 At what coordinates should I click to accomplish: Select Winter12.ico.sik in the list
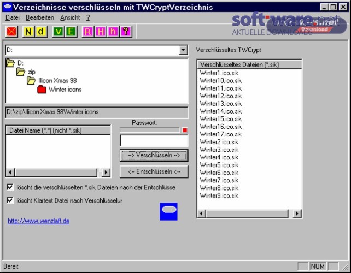[x=221, y=96]
